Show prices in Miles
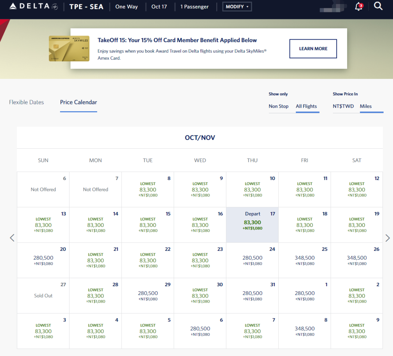393x356 pixels. (x=366, y=106)
